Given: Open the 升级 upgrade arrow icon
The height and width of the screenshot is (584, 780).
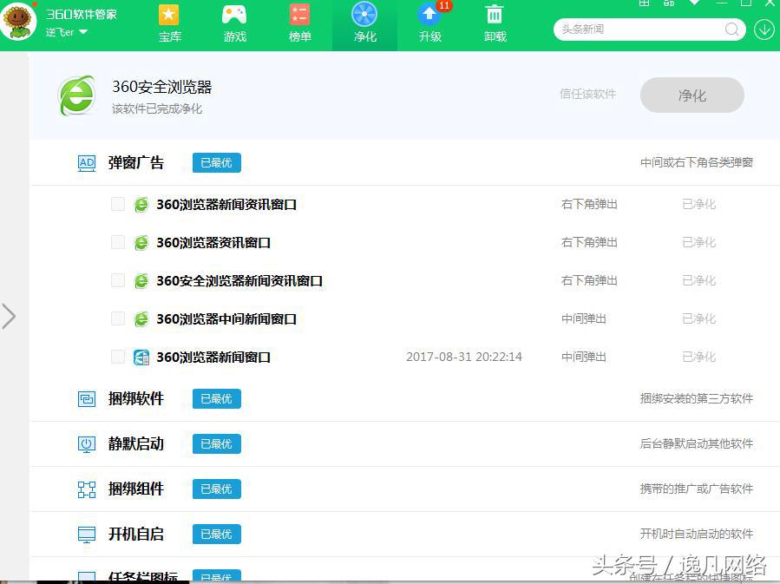Looking at the screenshot, I should (429, 23).
